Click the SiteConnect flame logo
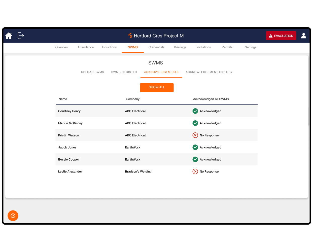The height and width of the screenshot is (252, 313). tap(130, 36)
